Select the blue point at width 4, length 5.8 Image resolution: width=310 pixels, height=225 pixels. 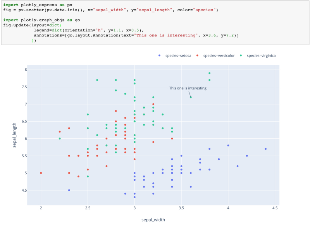[x=228, y=145]
